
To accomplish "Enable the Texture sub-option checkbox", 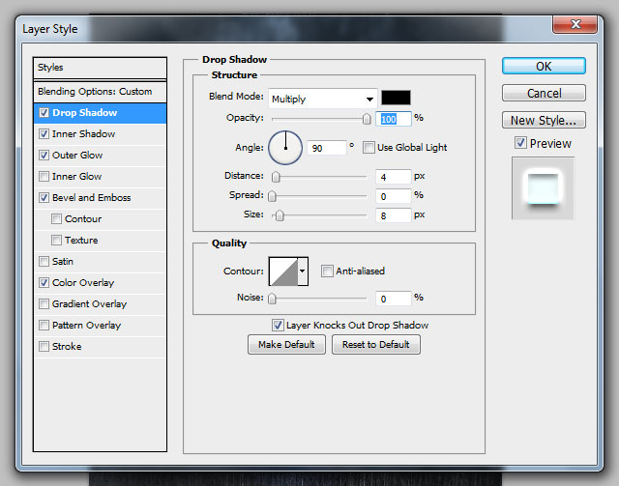I will click(56, 241).
